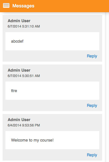Click gray card area beside second Reply
109x162 pixels.
[44, 106]
